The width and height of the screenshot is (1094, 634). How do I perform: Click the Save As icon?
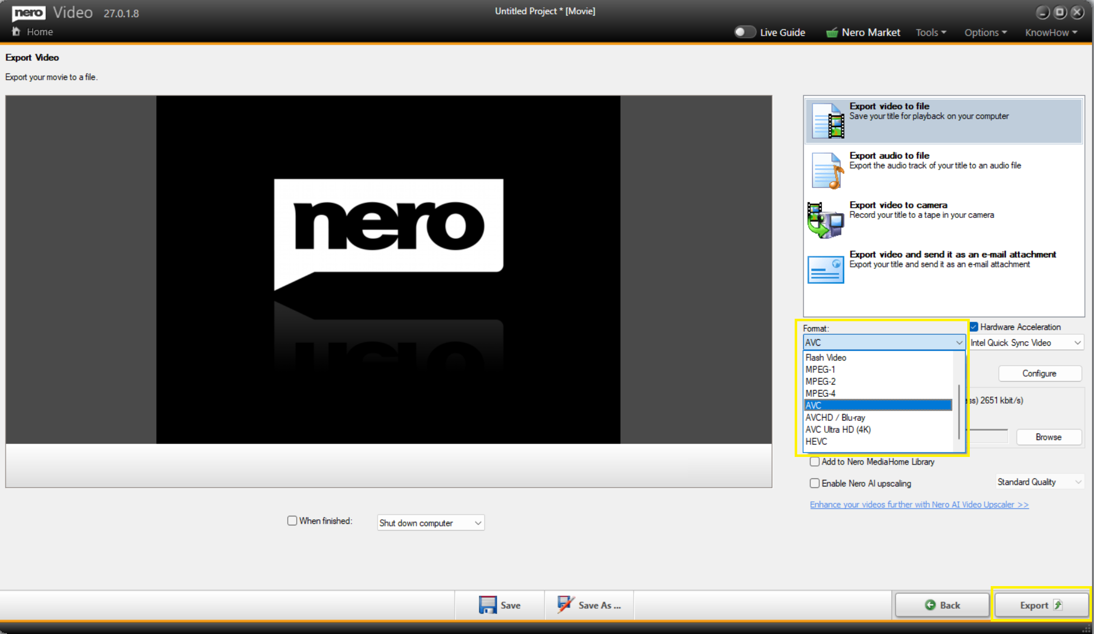pos(565,605)
